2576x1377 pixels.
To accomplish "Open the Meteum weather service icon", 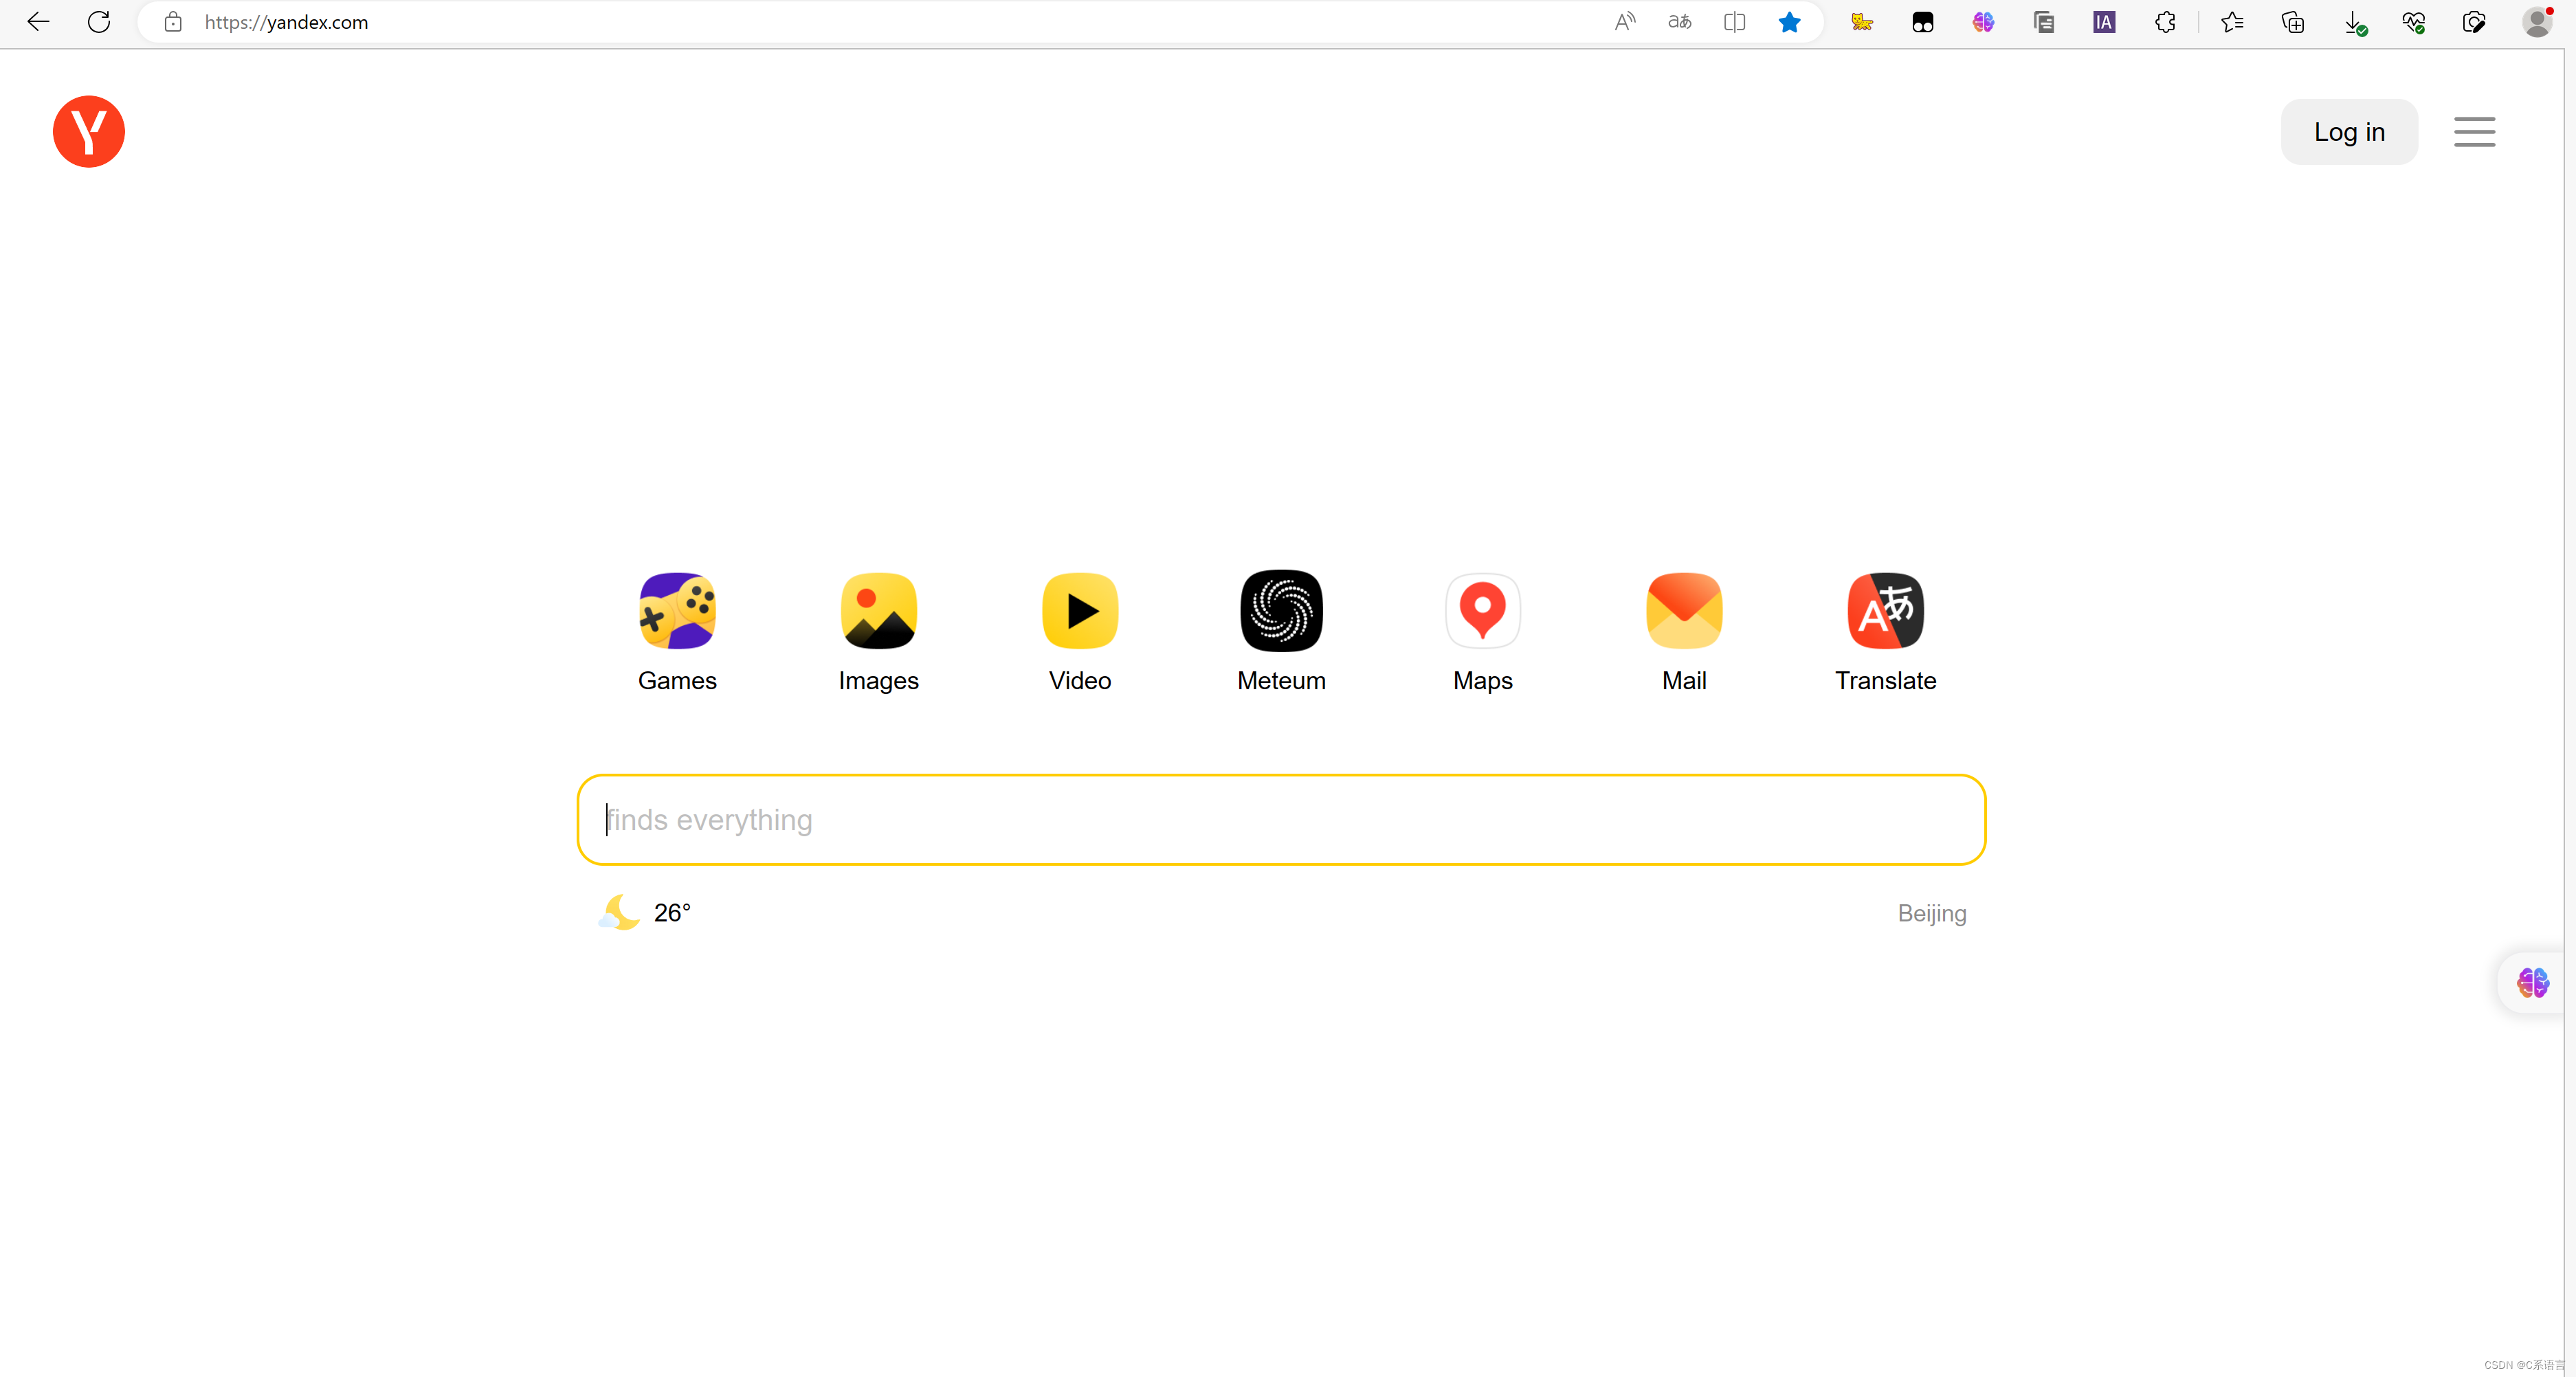I will 1281,610.
